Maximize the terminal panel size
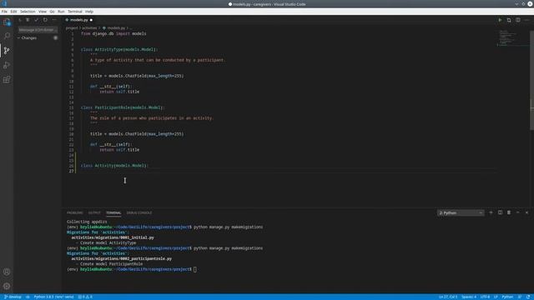Image resolution: width=534 pixels, height=300 pixels. (x=517, y=212)
